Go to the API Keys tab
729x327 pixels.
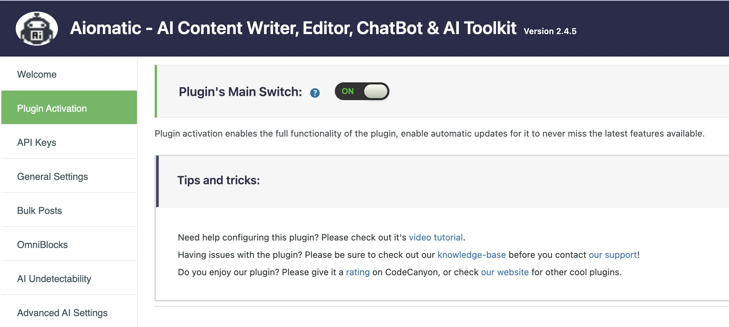click(69, 142)
